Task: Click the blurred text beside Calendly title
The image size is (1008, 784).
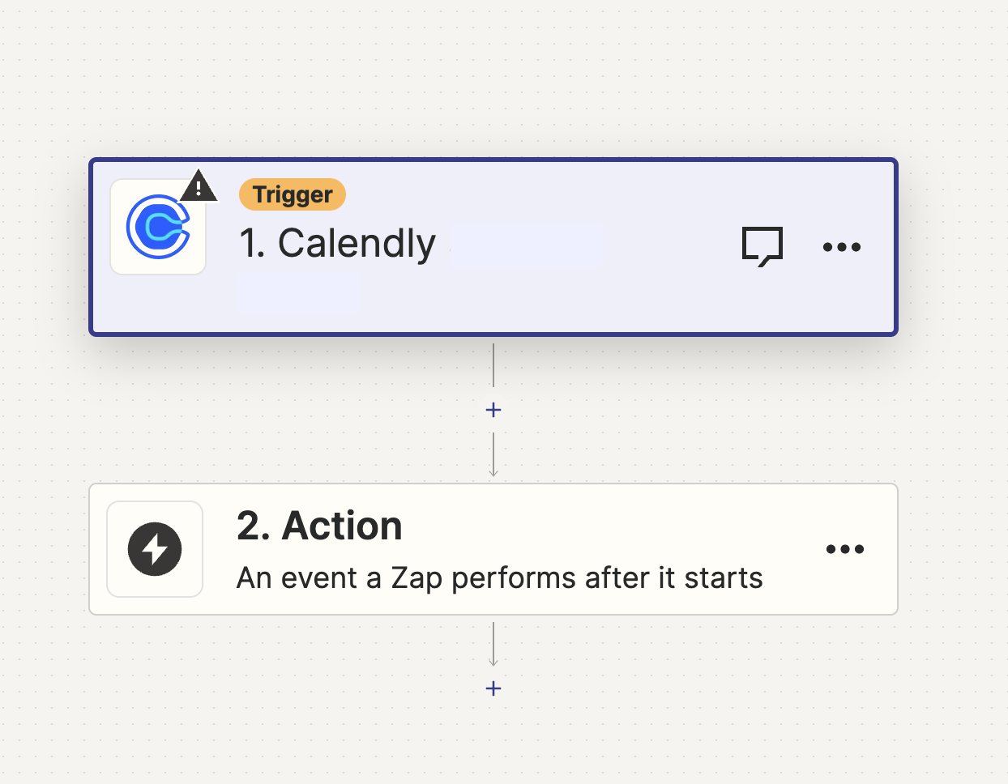Action: click(x=527, y=243)
